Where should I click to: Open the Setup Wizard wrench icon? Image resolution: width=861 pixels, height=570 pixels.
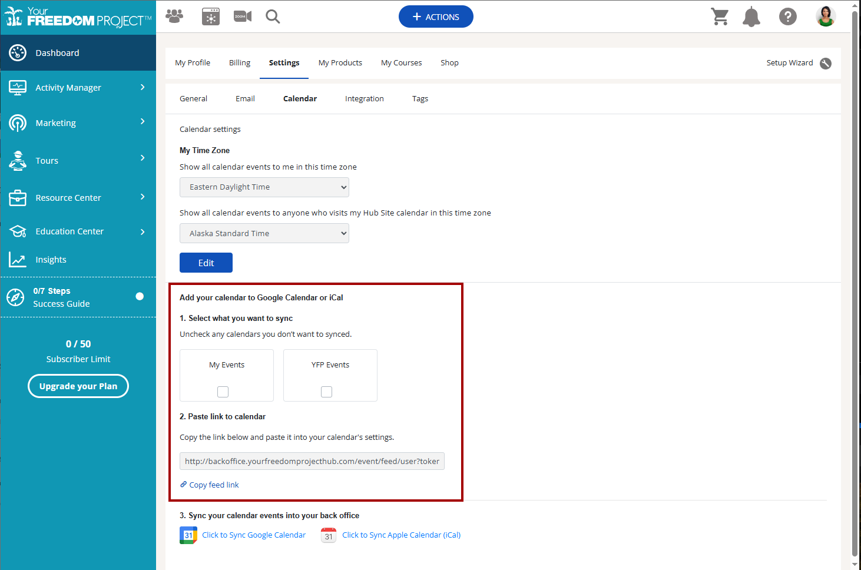[x=826, y=64]
